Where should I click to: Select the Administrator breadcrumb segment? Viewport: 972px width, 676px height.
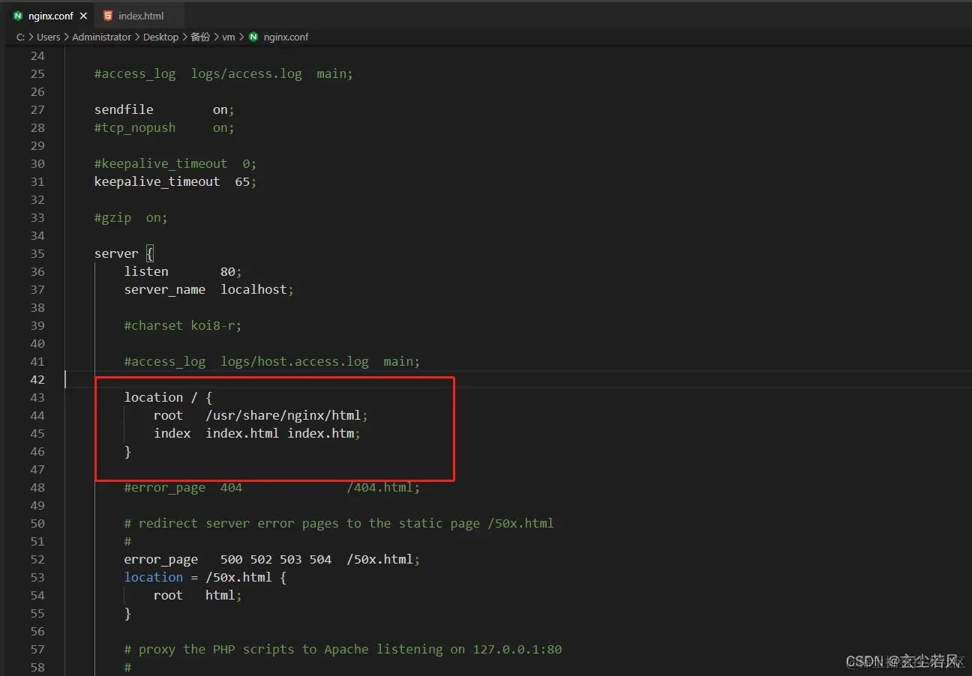point(101,37)
